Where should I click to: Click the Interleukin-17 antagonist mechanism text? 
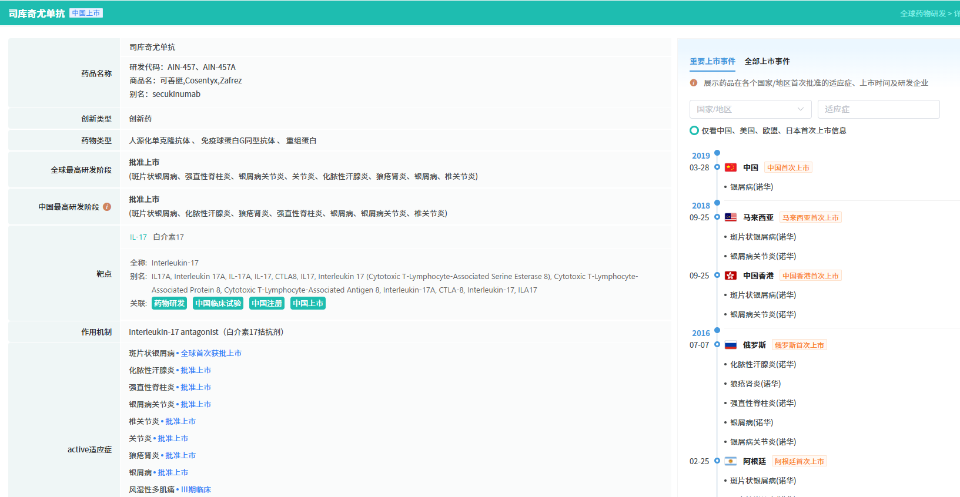pos(206,332)
